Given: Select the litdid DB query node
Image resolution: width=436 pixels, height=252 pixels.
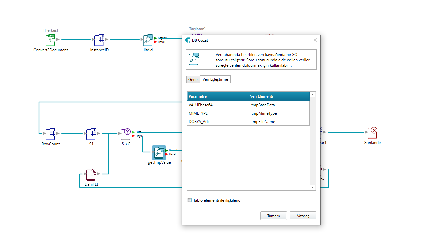Looking at the screenshot, I should tap(148, 40).
